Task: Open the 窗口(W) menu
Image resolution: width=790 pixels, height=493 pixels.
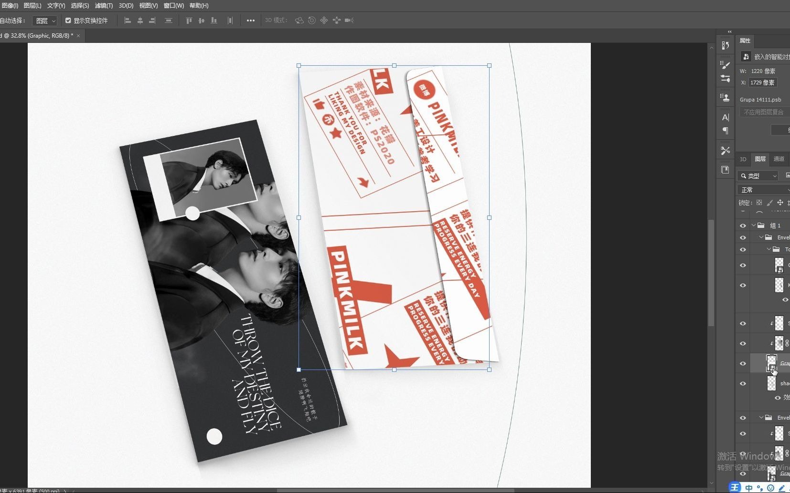Action: (173, 6)
